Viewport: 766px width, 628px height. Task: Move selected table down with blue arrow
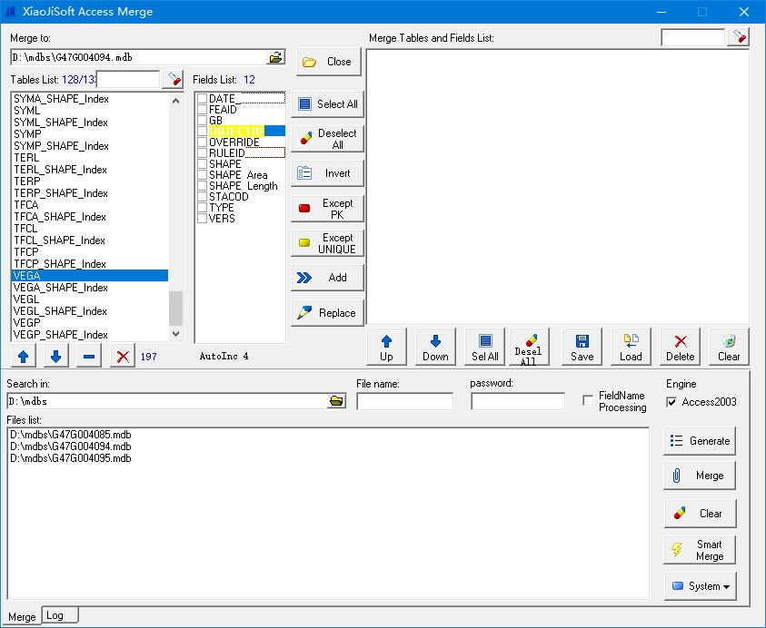[x=56, y=357]
